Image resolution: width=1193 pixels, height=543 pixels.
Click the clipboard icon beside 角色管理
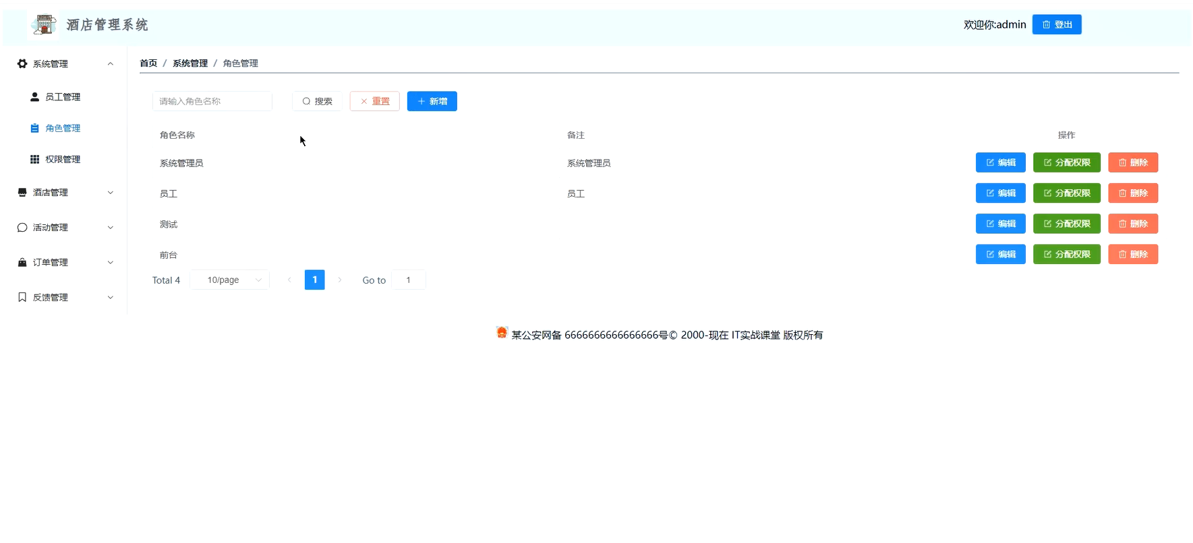point(34,128)
